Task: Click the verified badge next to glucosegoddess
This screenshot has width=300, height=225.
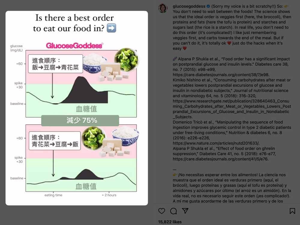Action: pos(208,6)
